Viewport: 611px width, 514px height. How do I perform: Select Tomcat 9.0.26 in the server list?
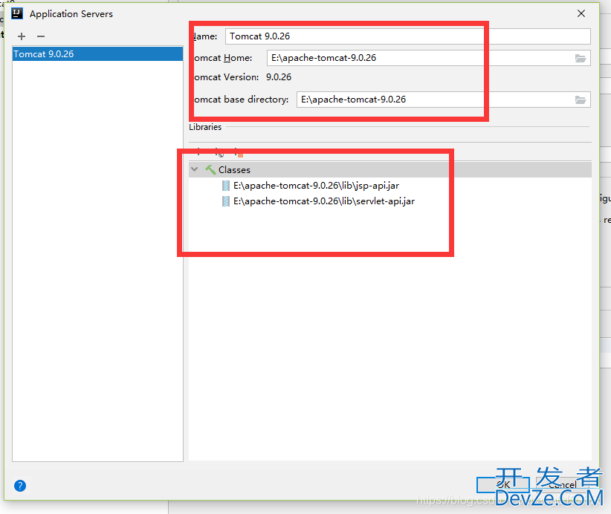coord(97,53)
